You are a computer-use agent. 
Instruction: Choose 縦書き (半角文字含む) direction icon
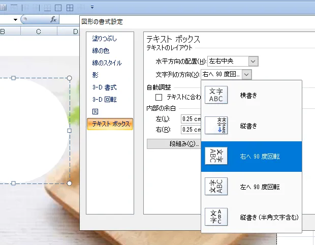216,217
